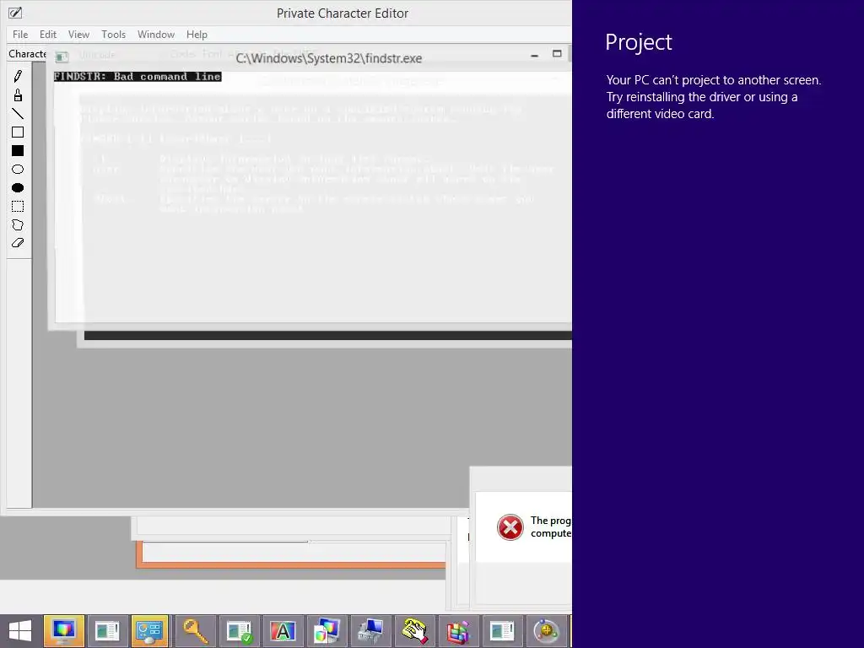Maximize the findstr.exe window
This screenshot has height=648, width=864.
[x=557, y=53]
